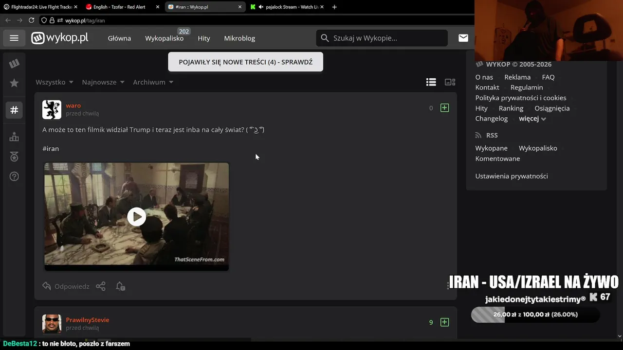
Task: Play the embedded video in waro's post
Action: [x=137, y=217]
